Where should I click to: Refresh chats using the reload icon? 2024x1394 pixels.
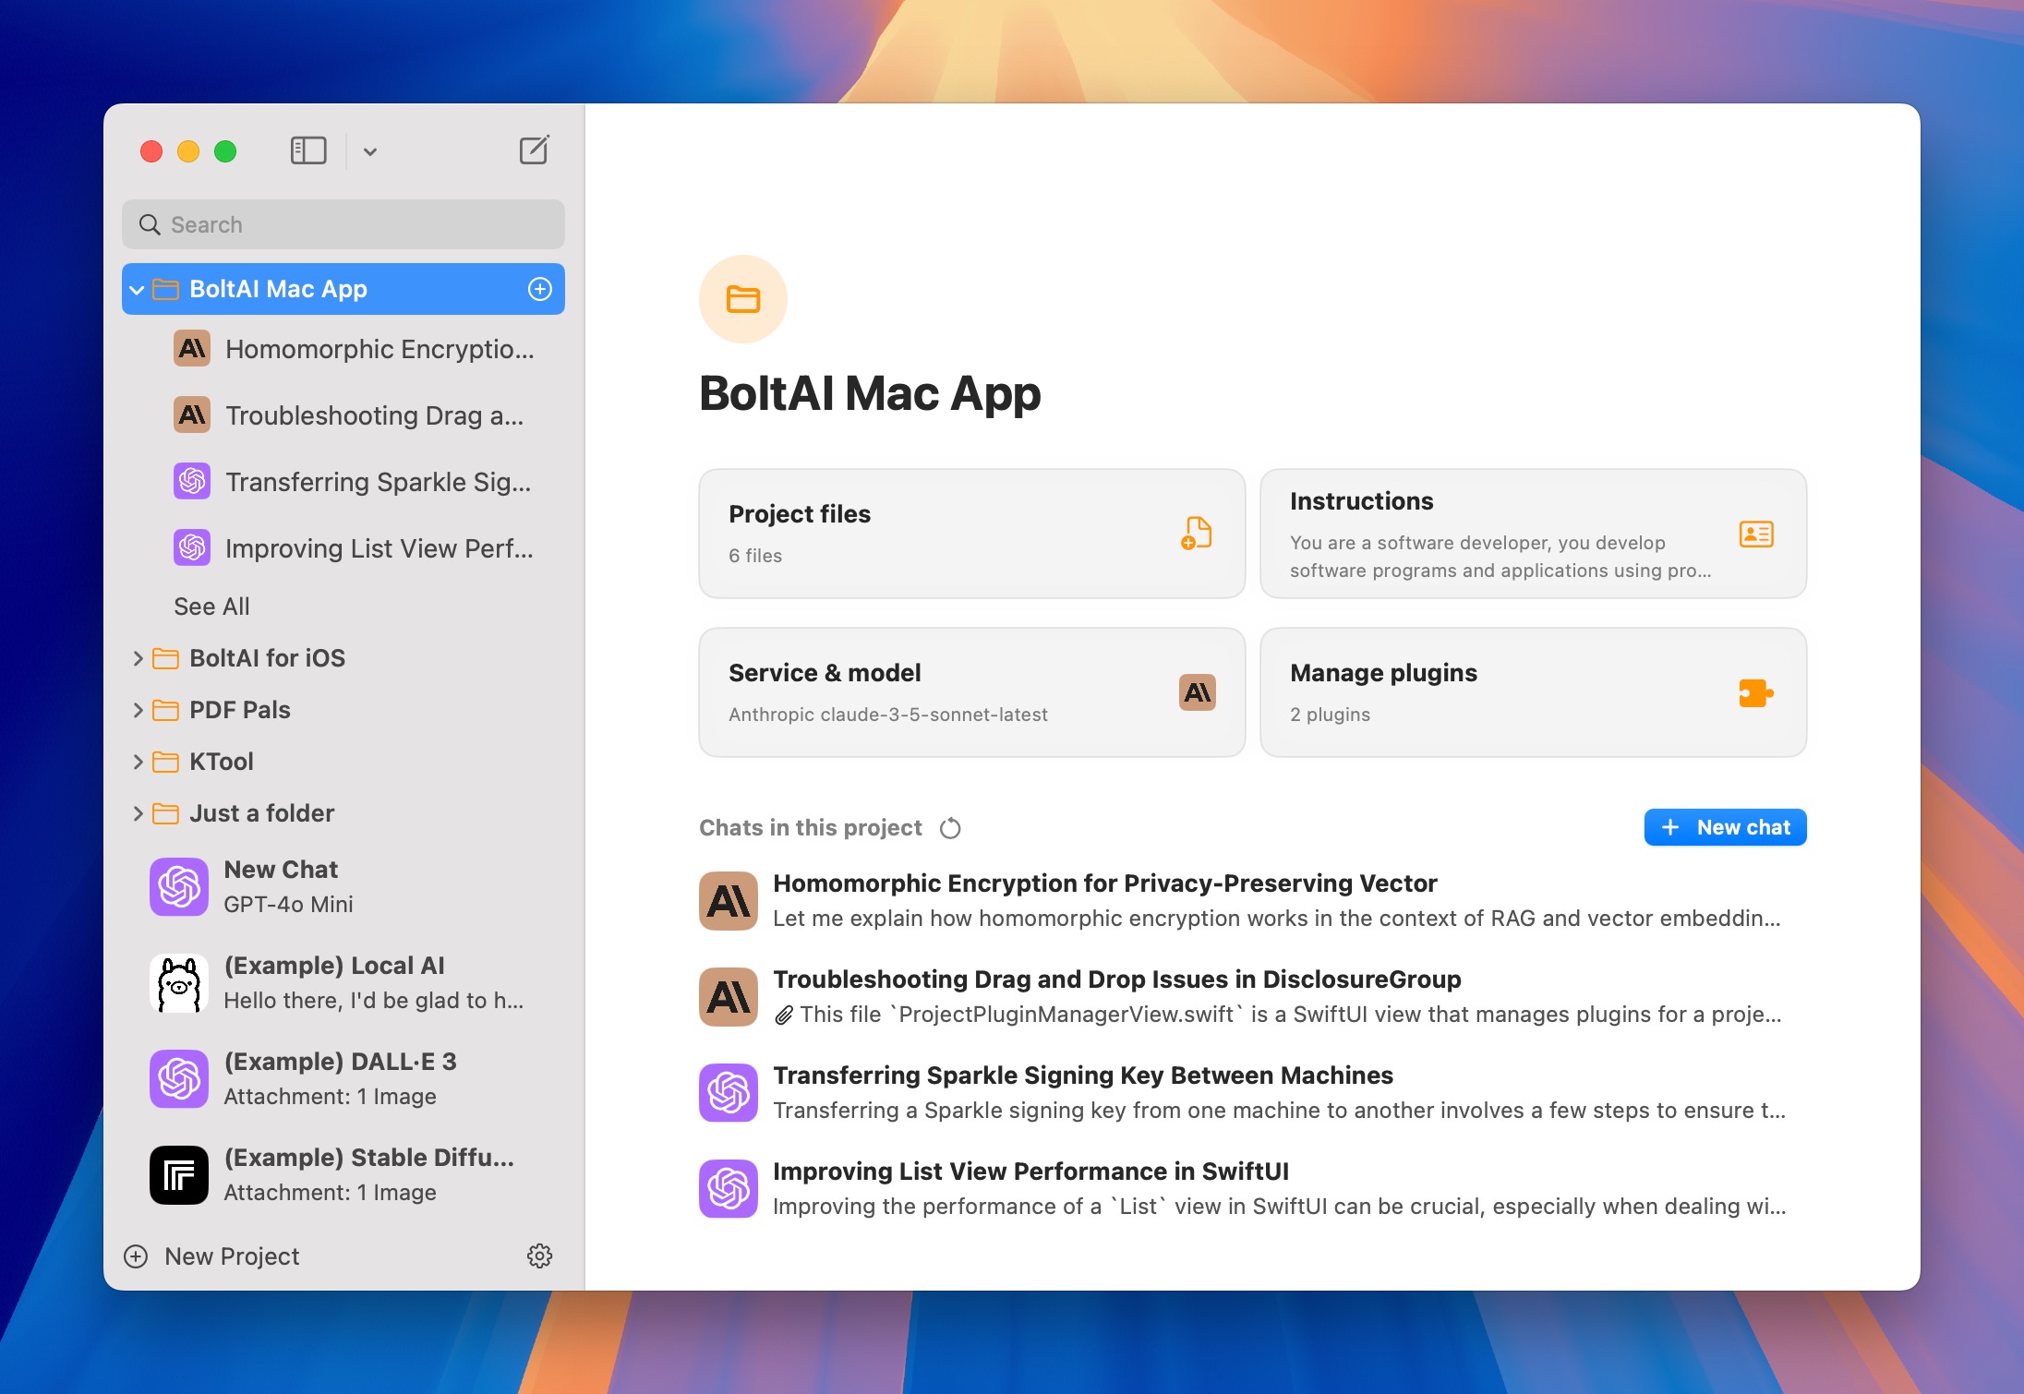coord(951,828)
